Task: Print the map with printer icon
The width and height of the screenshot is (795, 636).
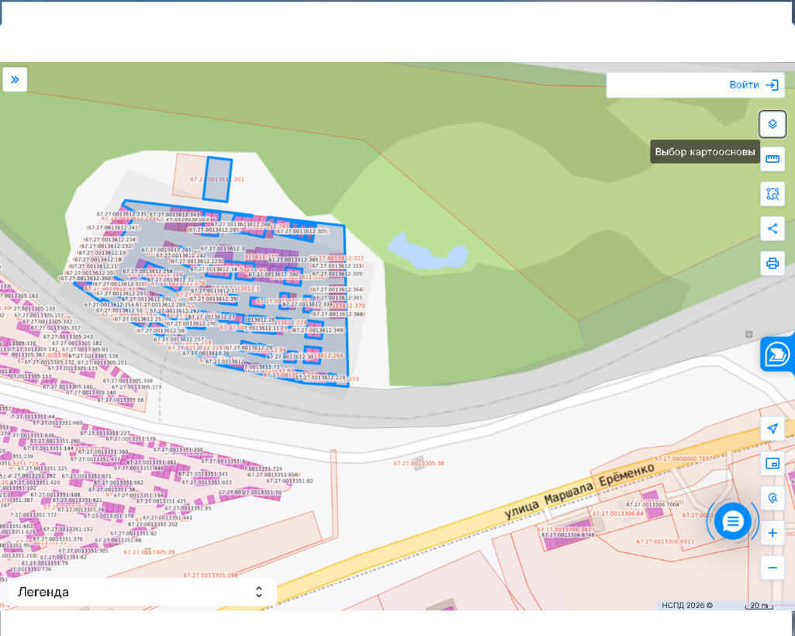Action: click(x=772, y=263)
